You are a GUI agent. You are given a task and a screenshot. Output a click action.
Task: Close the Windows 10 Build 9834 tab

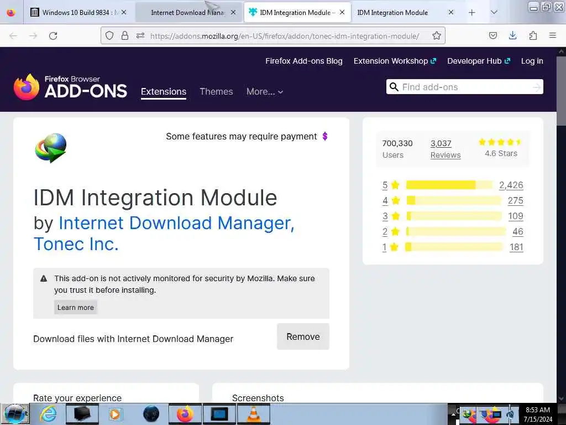point(124,12)
